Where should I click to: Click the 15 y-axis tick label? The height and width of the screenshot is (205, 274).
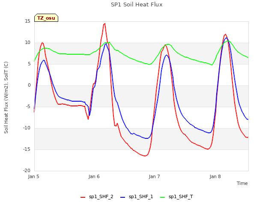pyautogui.click(x=27, y=21)
